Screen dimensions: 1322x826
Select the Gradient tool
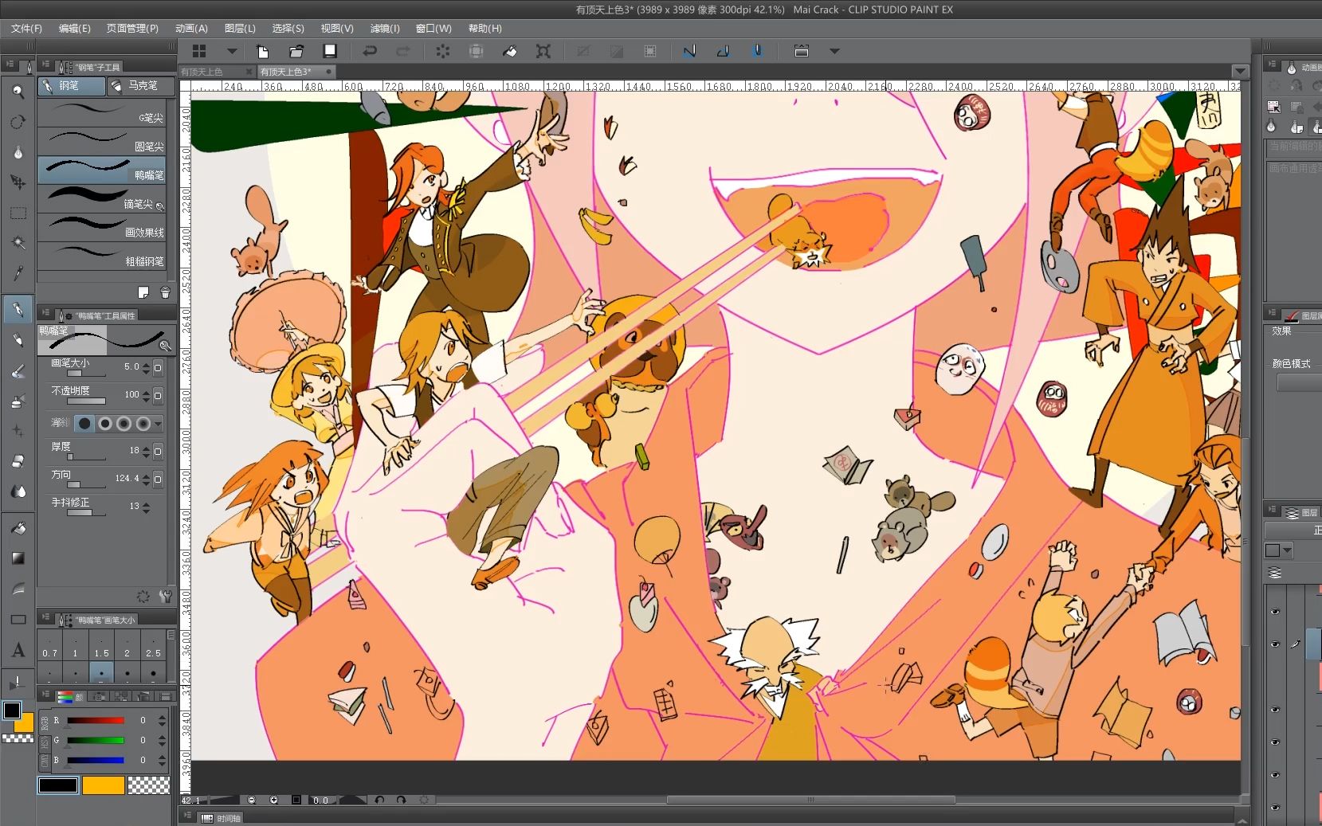click(18, 558)
